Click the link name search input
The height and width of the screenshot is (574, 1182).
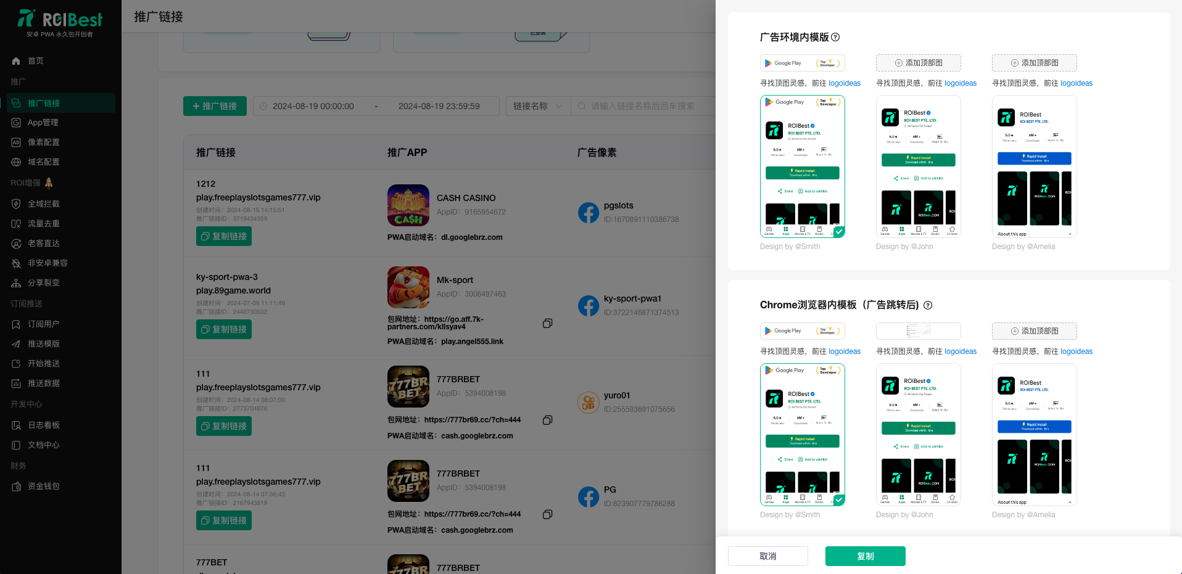click(643, 106)
